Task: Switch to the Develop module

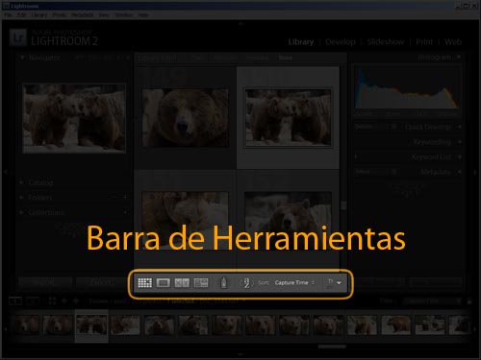Action: point(341,42)
